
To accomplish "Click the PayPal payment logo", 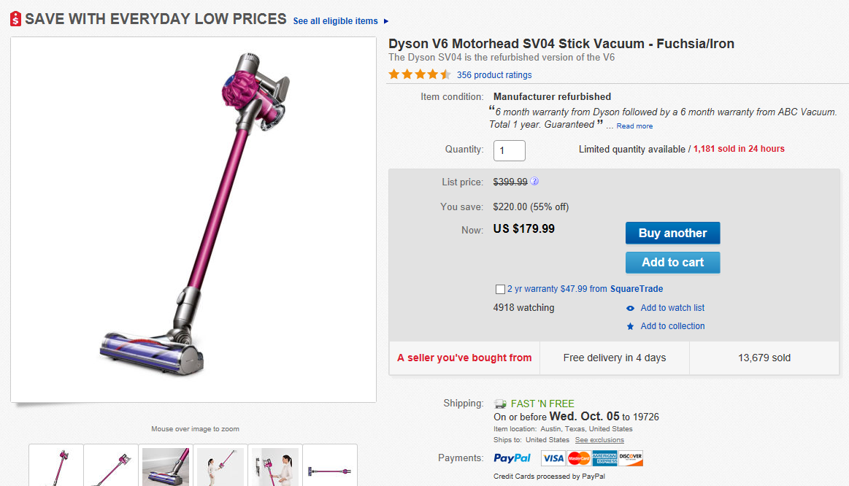I will 512,458.
